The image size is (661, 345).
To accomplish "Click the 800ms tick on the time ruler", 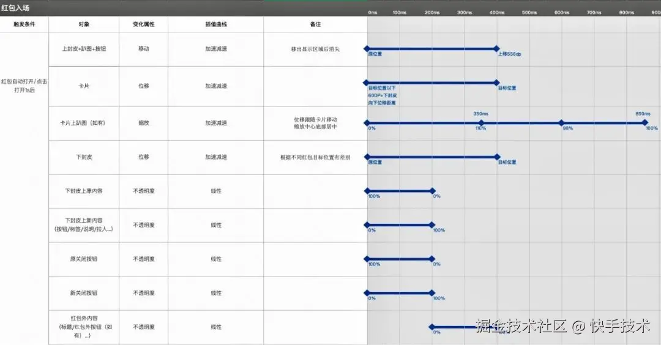I will (x=627, y=13).
